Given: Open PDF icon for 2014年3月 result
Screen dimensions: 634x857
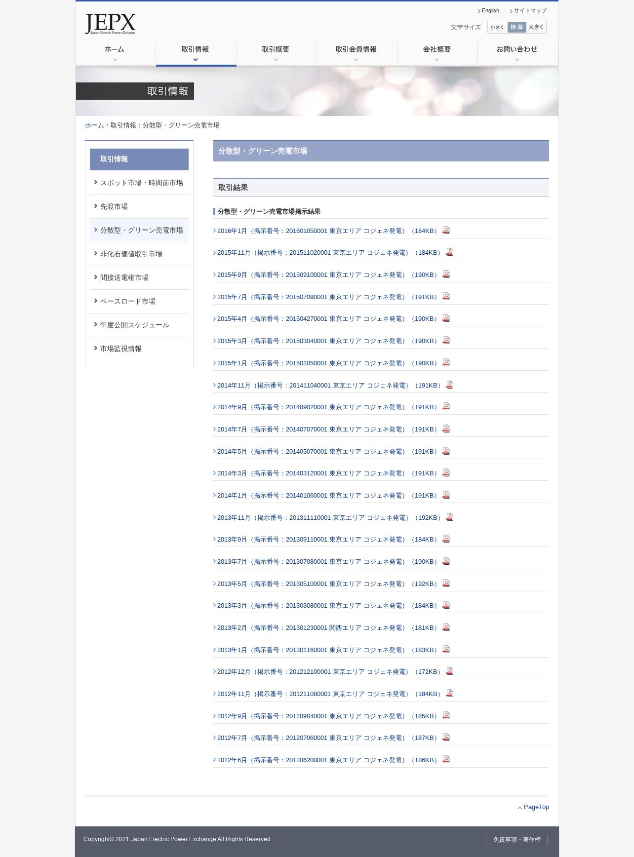Looking at the screenshot, I should tap(446, 472).
